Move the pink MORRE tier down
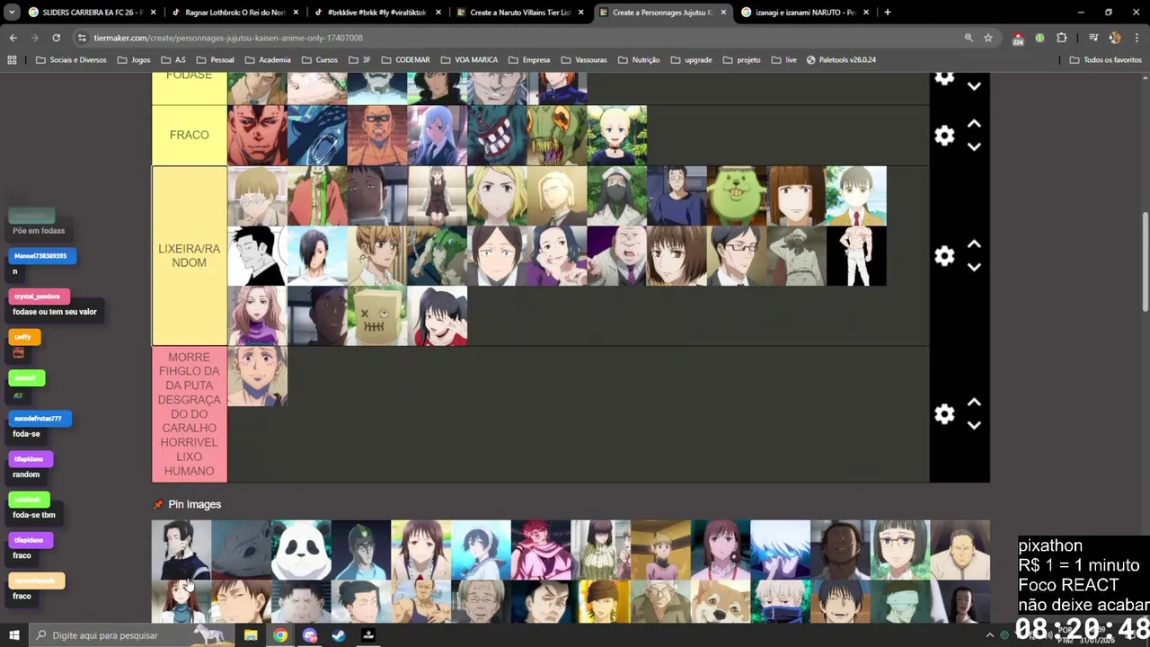Image resolution: width=1150 pixels, height=647 pixels. [974, 425]
